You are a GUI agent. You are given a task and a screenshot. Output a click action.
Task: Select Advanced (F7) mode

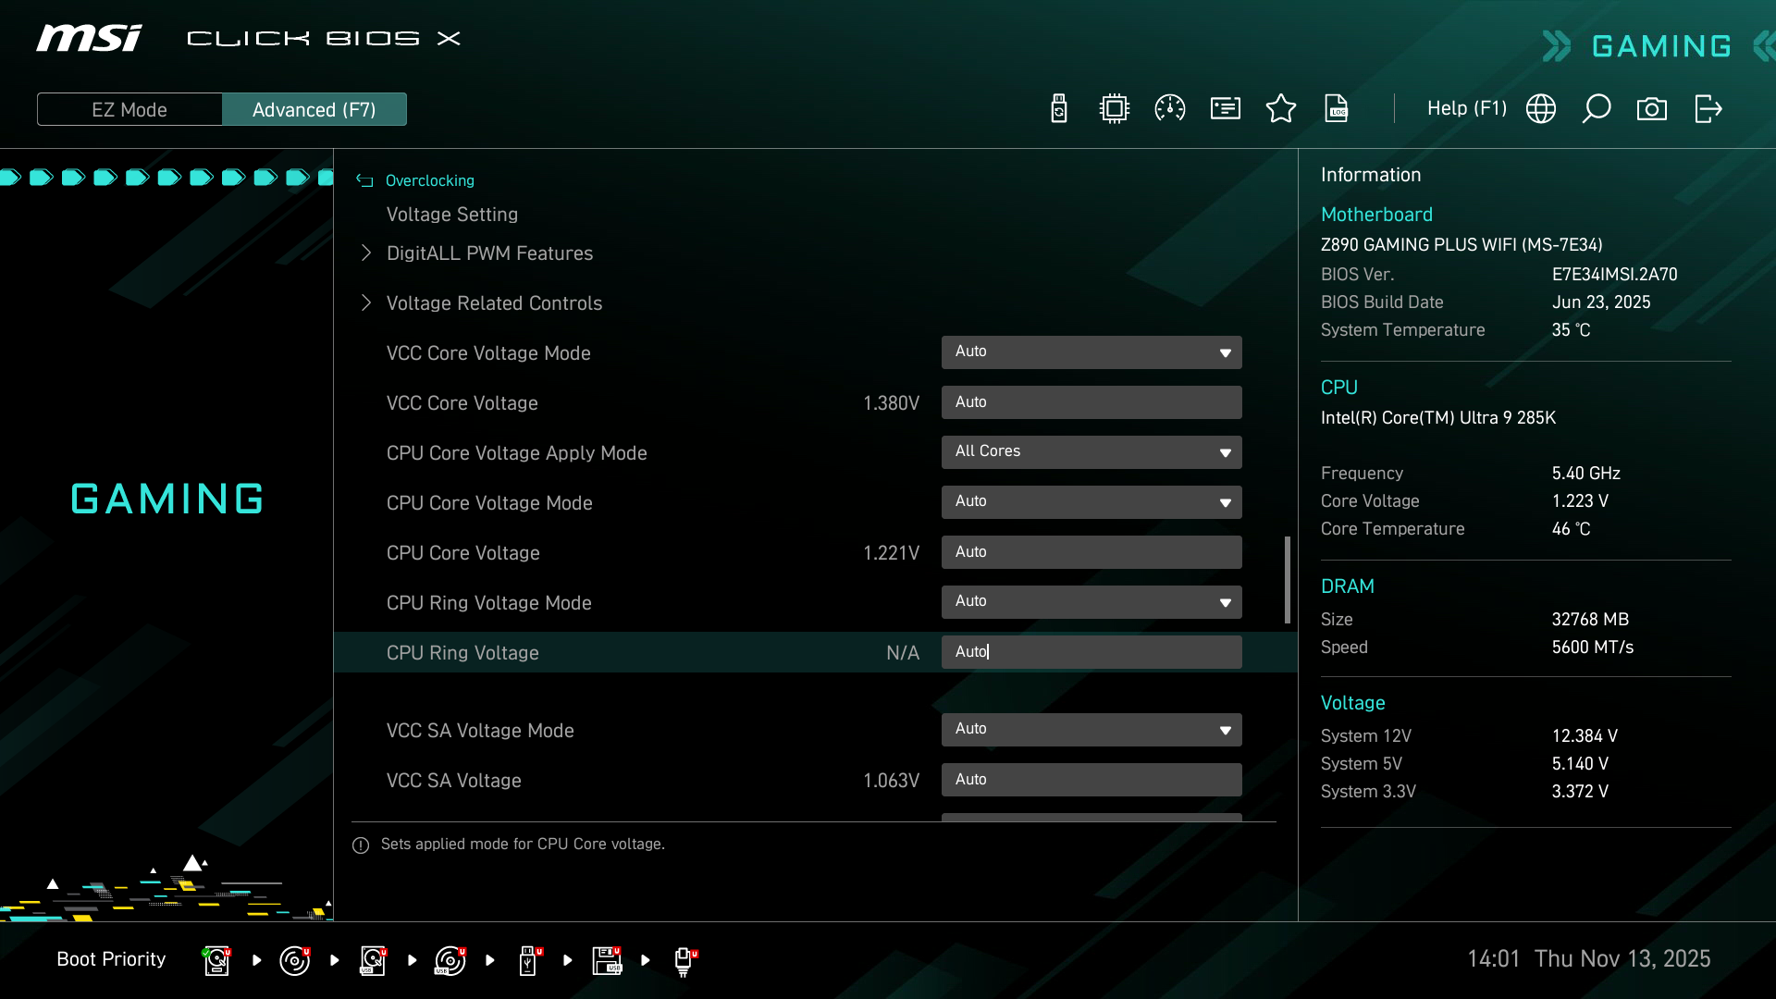pyautogui.click(x=314, y=109)
